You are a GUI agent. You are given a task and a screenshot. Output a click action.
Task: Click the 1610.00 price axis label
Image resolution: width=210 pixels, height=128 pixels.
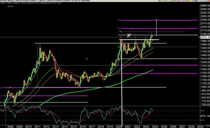click(x=205, y=59)
